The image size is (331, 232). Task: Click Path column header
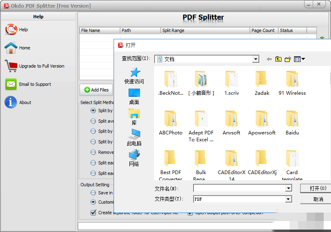click(x=140, y=30)
